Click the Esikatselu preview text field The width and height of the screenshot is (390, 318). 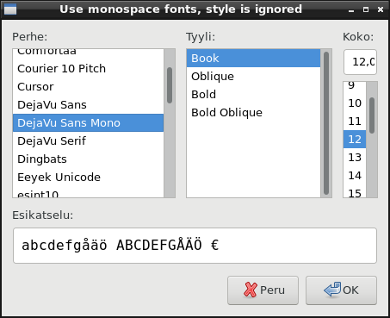point(195,246)
